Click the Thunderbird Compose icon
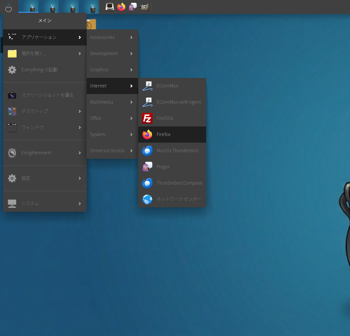Image resolution: width=350 pixels, height=336 pixels. tap(147, 183)
